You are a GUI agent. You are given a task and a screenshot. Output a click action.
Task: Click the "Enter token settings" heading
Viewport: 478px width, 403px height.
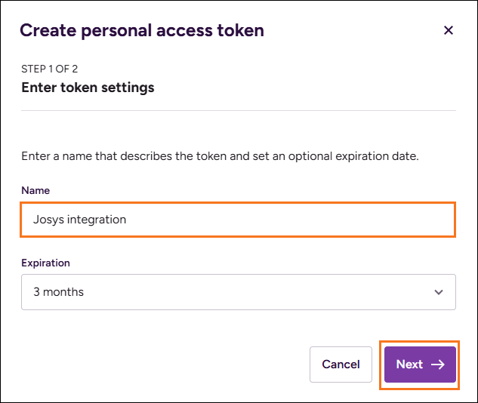[88, 88]
